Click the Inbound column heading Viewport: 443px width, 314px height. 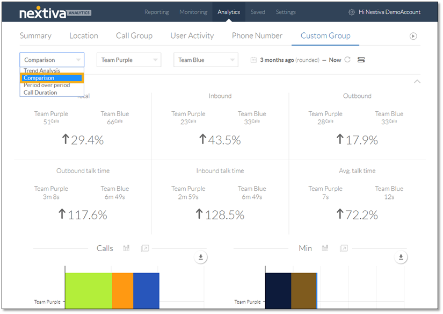pyautogui.click(x=220, y=96)
